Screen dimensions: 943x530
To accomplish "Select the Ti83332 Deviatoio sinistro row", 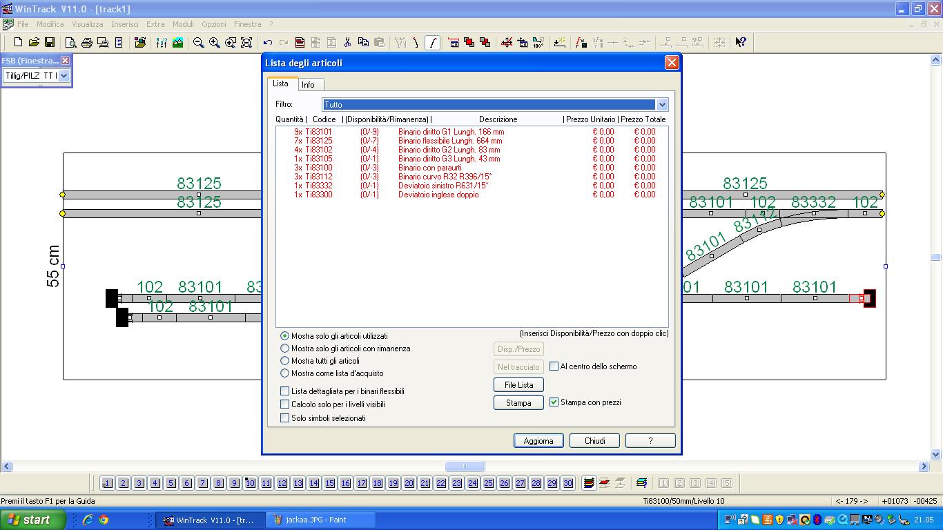I will (x=472, y=186).
